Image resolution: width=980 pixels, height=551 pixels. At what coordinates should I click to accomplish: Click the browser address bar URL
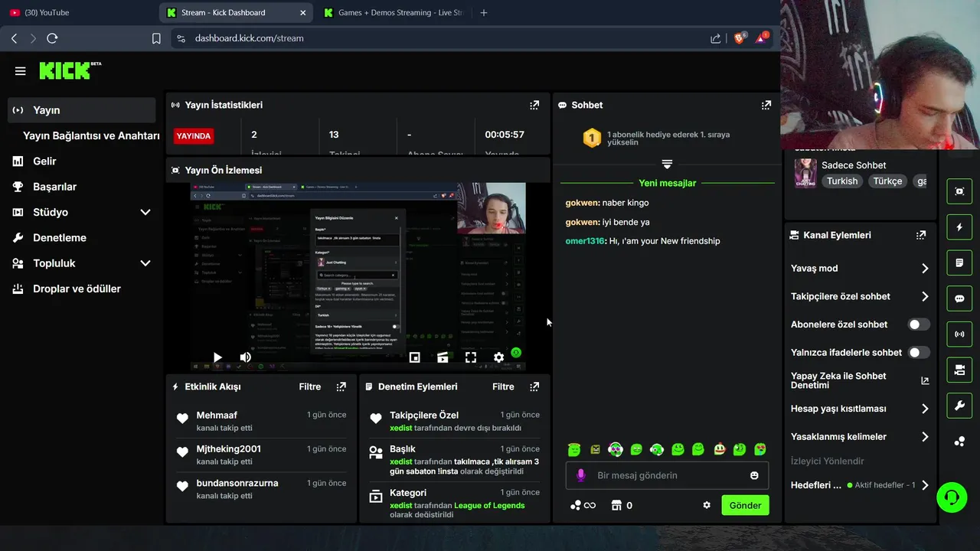(249, 38)
